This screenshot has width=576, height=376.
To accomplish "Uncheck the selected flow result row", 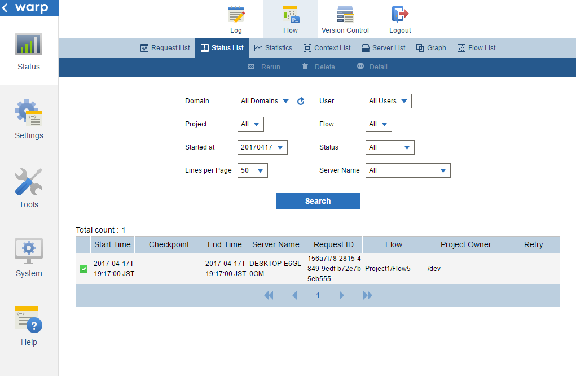I will 83,268.
